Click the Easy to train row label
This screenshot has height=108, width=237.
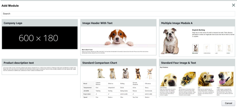(x=87, y=94)
